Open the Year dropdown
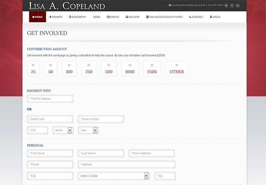The image size is (266, 185). (95, 130)
